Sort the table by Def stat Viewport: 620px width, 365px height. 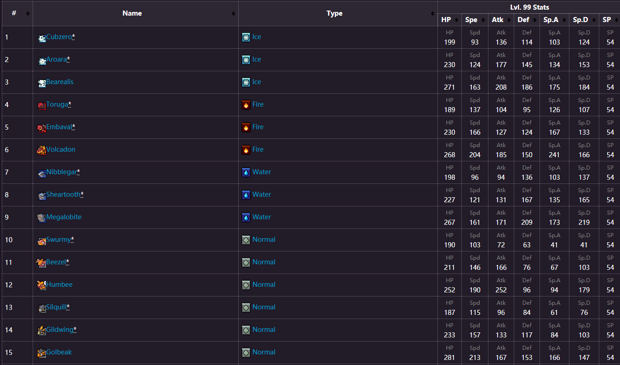point(527,20)
